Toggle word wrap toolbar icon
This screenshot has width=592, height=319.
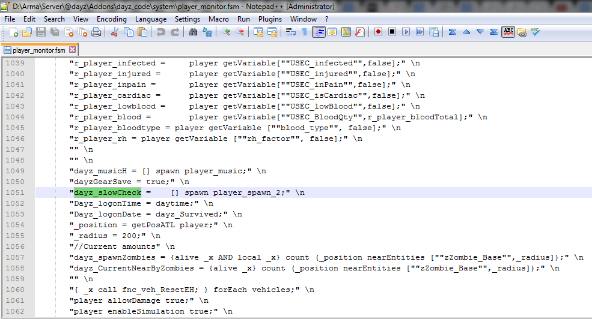[x=291, y=32]
